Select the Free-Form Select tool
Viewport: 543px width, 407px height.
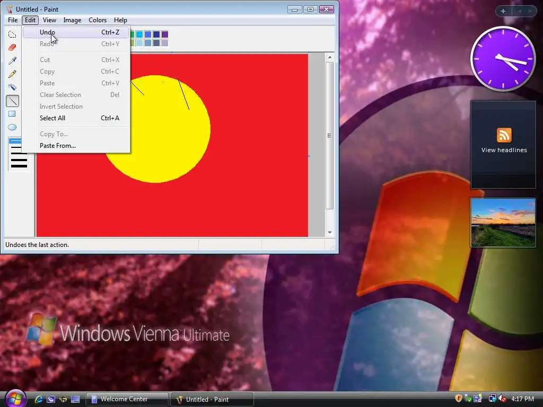point(12,34)
